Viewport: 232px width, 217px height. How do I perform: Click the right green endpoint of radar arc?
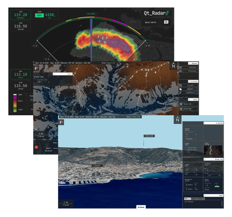(145, 41)
